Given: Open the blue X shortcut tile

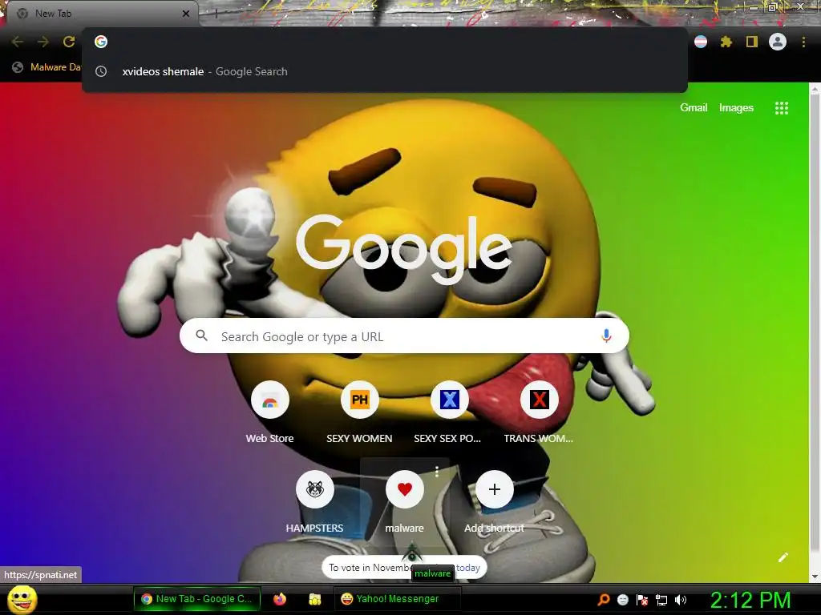Looking at the screenshot, I should [x=449, y=400].
